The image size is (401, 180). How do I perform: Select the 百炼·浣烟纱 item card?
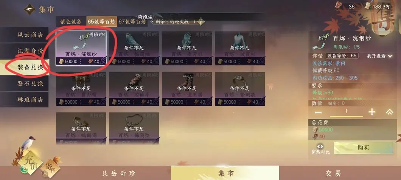coord(81,48)
